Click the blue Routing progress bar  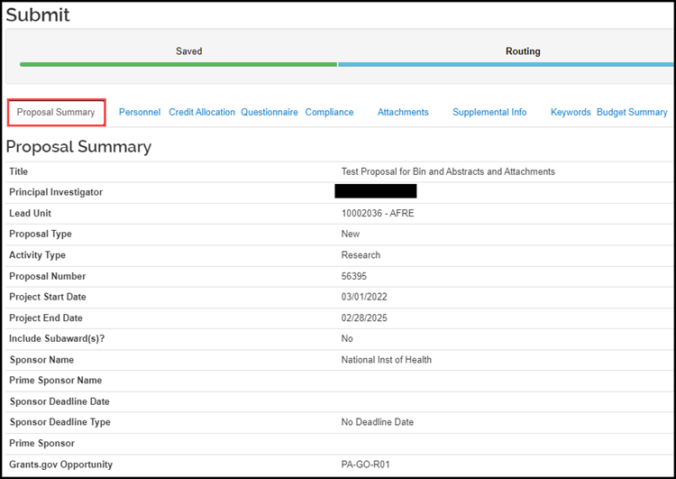tap(505, 65)
